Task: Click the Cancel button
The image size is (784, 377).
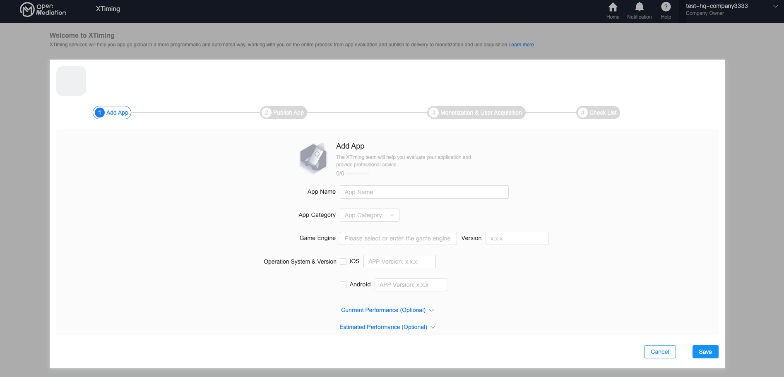Action: point(660,352)
